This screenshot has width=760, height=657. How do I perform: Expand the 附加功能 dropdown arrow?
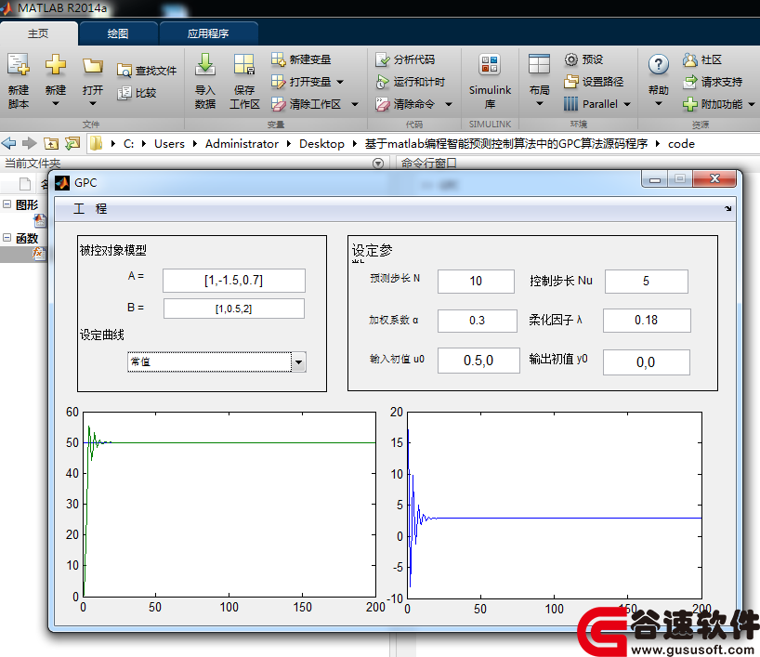tap(752, 104)
